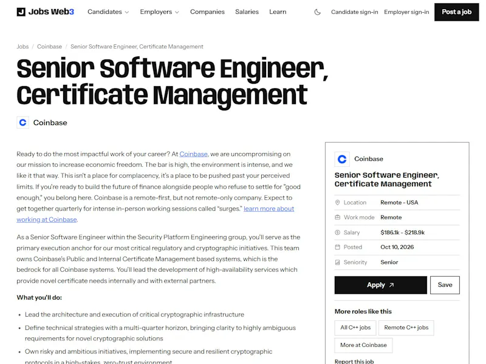Go to Jobs breadcrumb
Image resolution: width=486 pixels, height=364 pixels.
coord(22,47)
